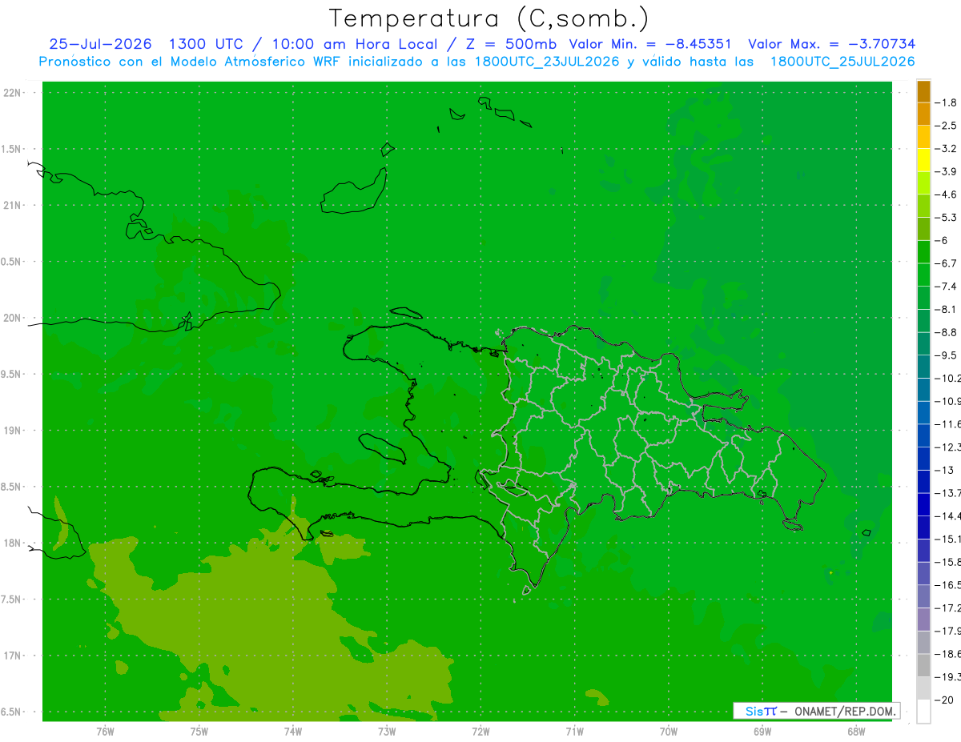
Task: Click the '-7.4' color scale value
Action: pyautogui.click(x=946, y=287)
